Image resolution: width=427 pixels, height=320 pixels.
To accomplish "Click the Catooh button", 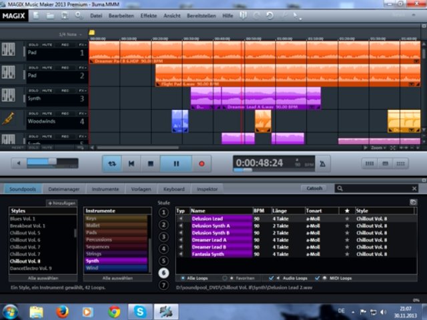I will click(x=314, y=189).
